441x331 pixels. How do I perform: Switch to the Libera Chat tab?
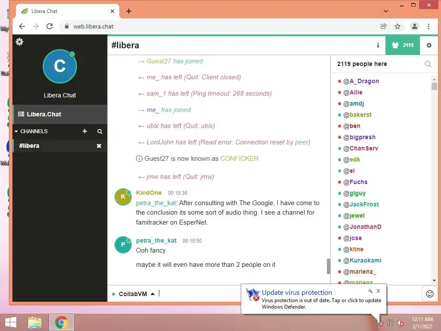(68, 11)
